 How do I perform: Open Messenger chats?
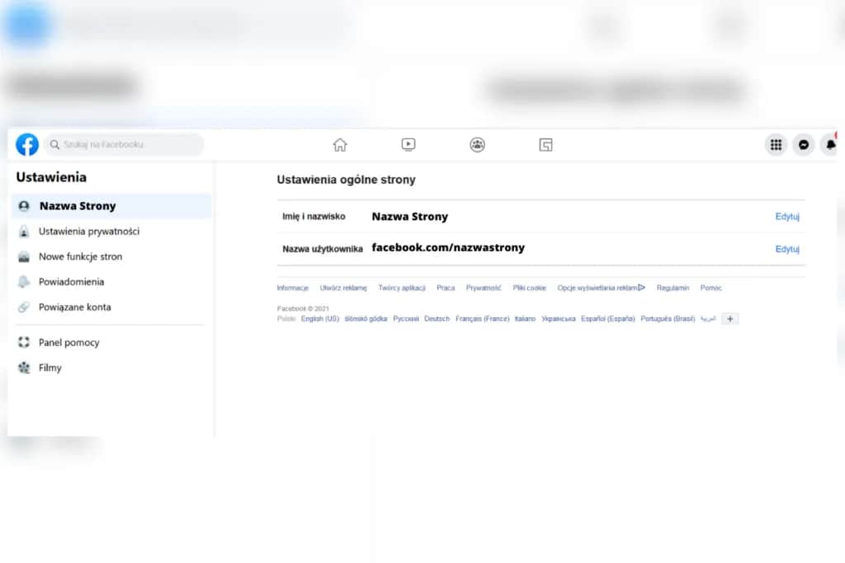804,144
